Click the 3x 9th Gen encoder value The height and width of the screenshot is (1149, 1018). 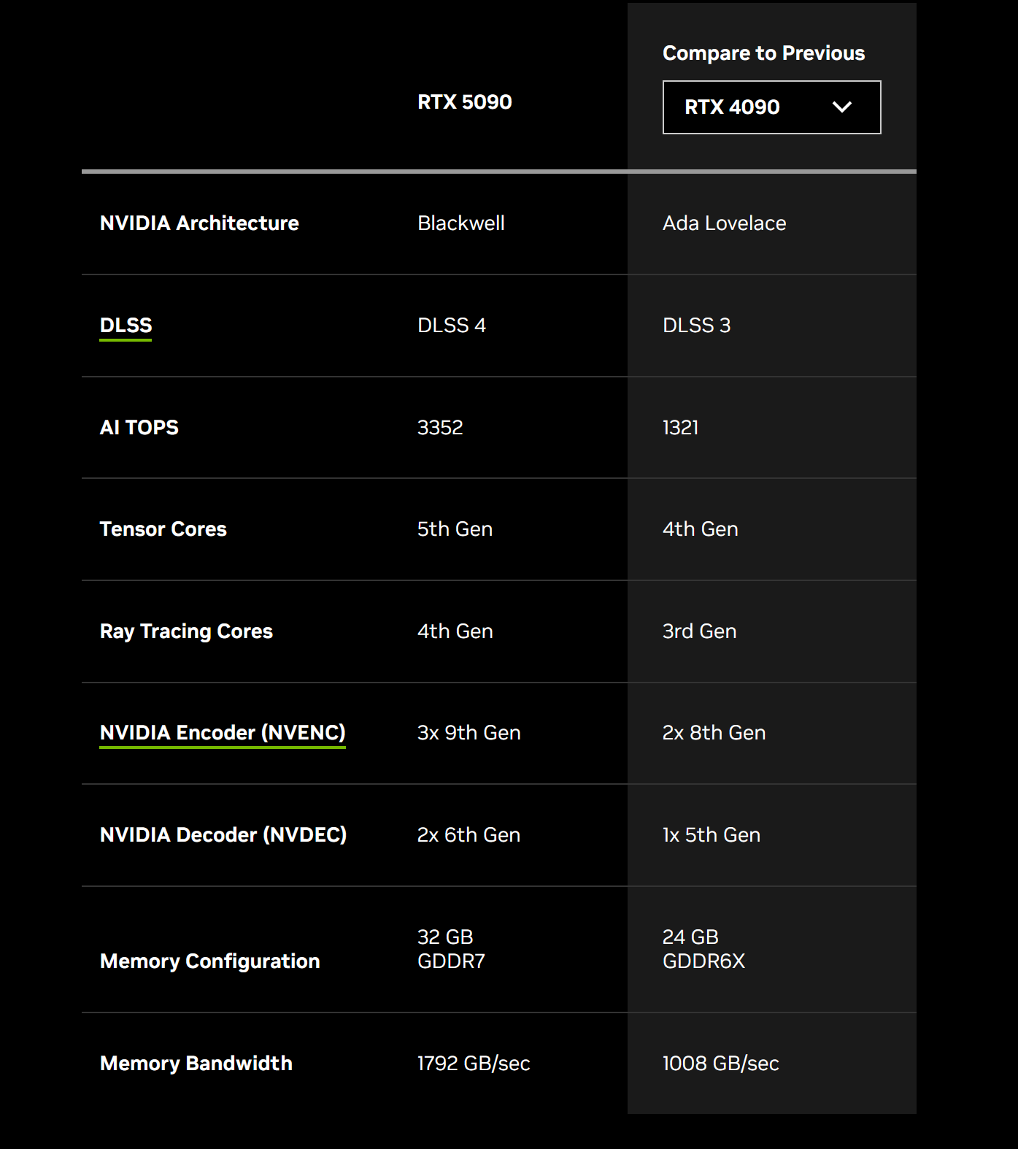469,733
